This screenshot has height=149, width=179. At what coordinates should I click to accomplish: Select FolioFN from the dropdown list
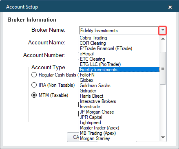coord(119,75)
